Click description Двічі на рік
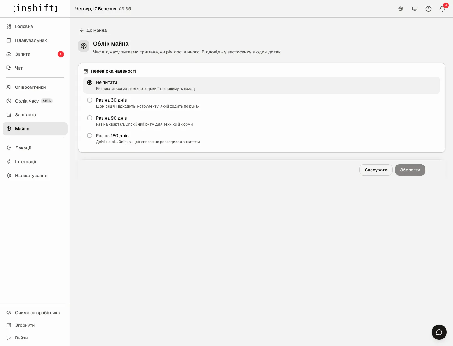This screenshot has height=346, width=453. [148, 142]
